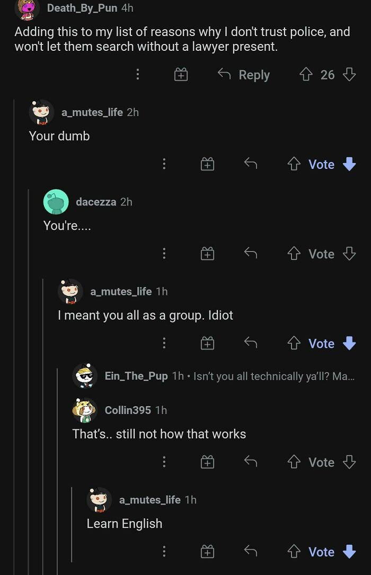Upvote dacezza's 'You're....' comment
The height and width of the screenshot is (575, 371).
pos(294,254)
